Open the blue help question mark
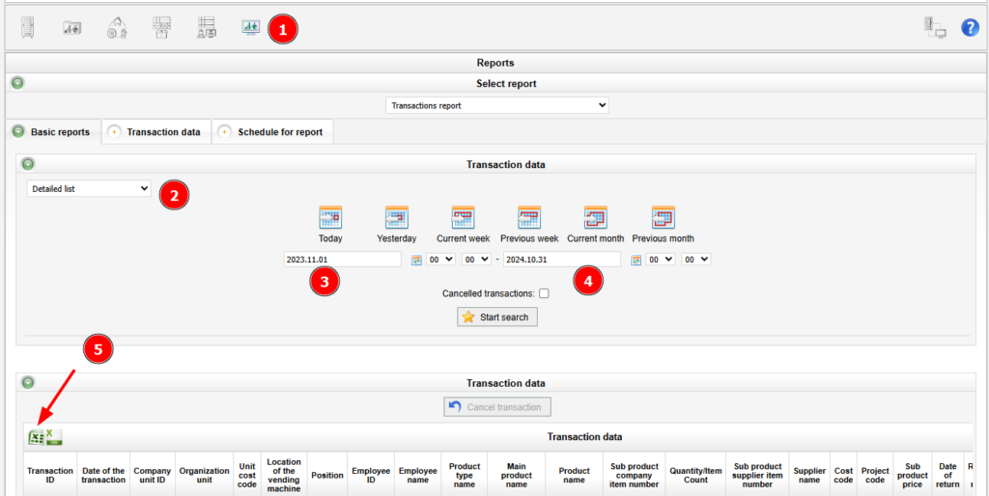Screen dimensions: 989x496 (x=970, y=28)
